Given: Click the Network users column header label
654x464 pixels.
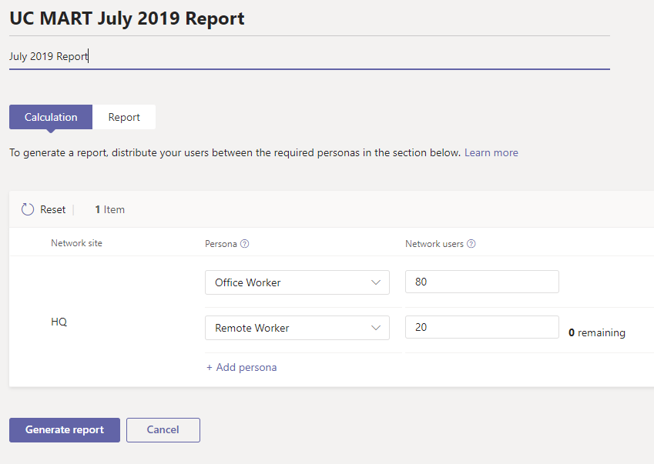Looking at the screenshot, I should click(x=434, y=244).
